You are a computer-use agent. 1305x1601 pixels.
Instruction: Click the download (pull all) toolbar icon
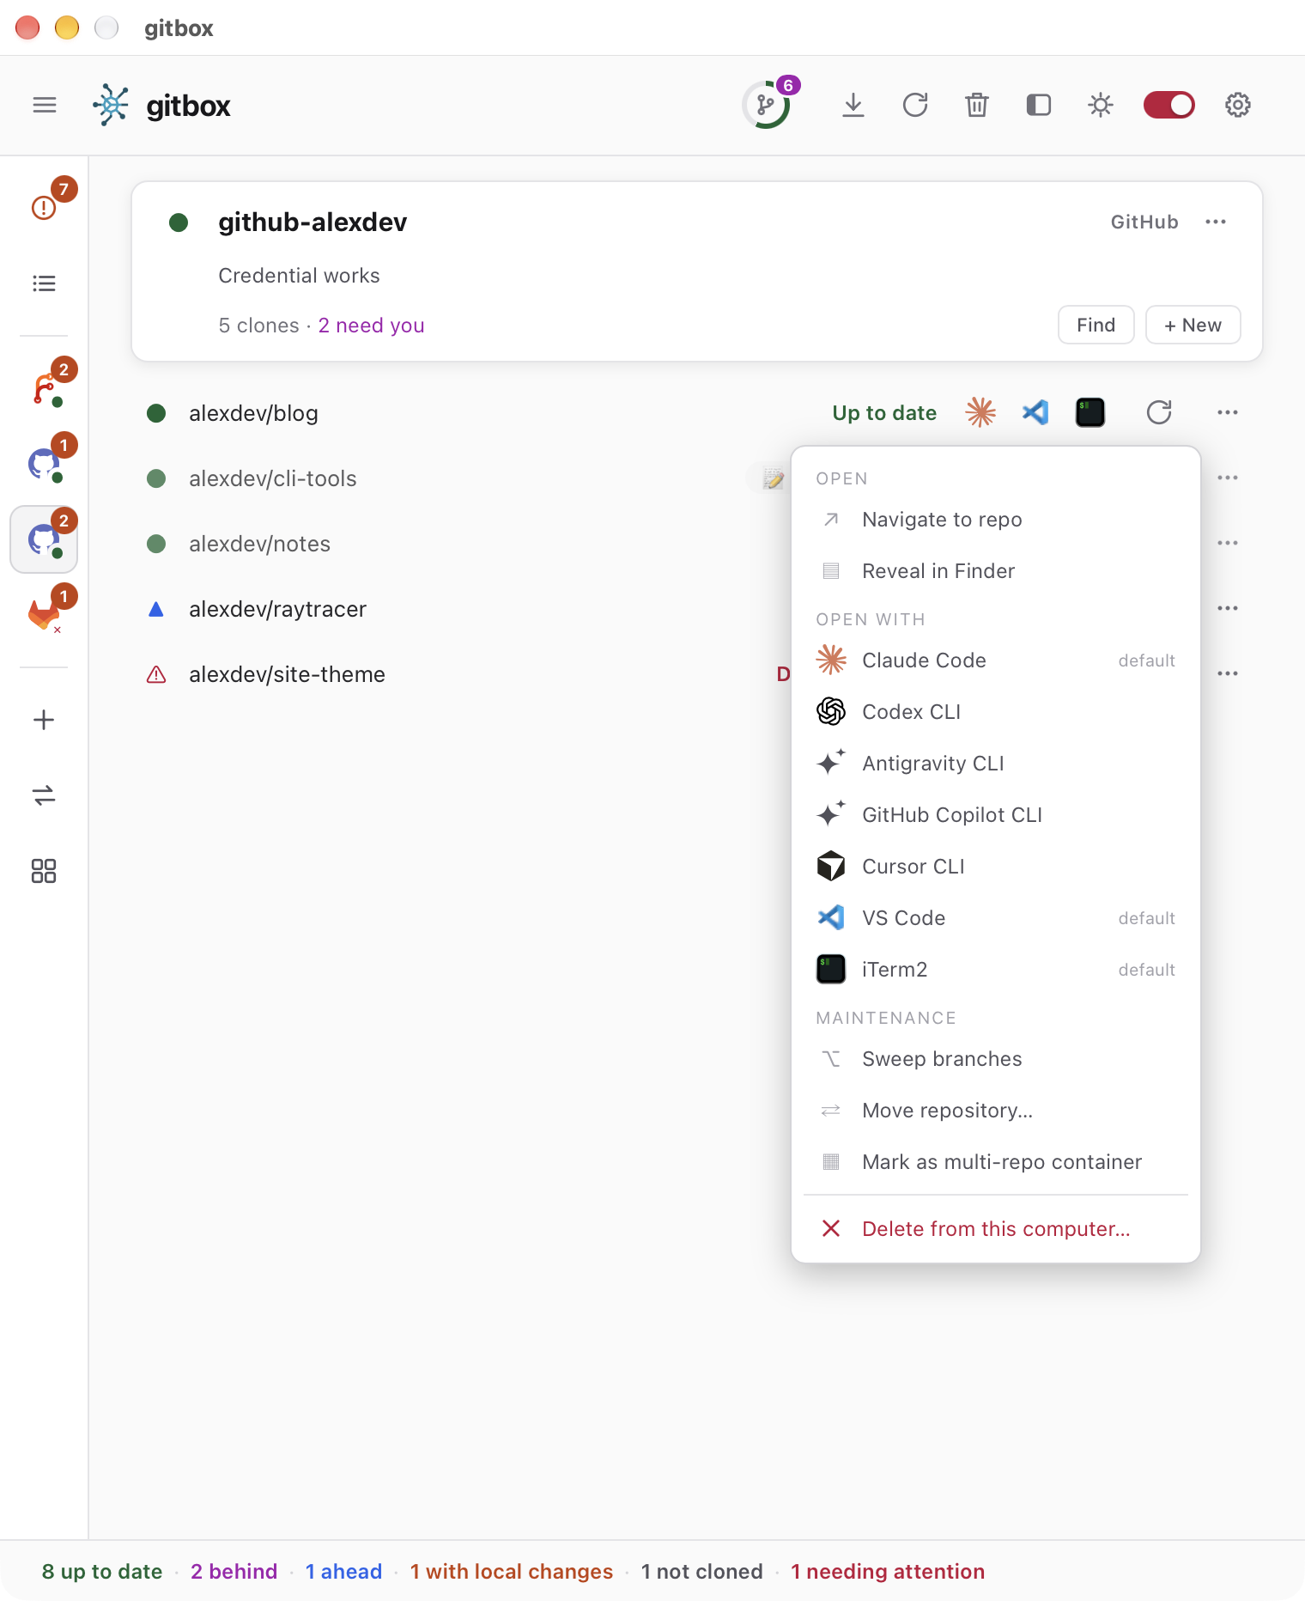point(853,106)
